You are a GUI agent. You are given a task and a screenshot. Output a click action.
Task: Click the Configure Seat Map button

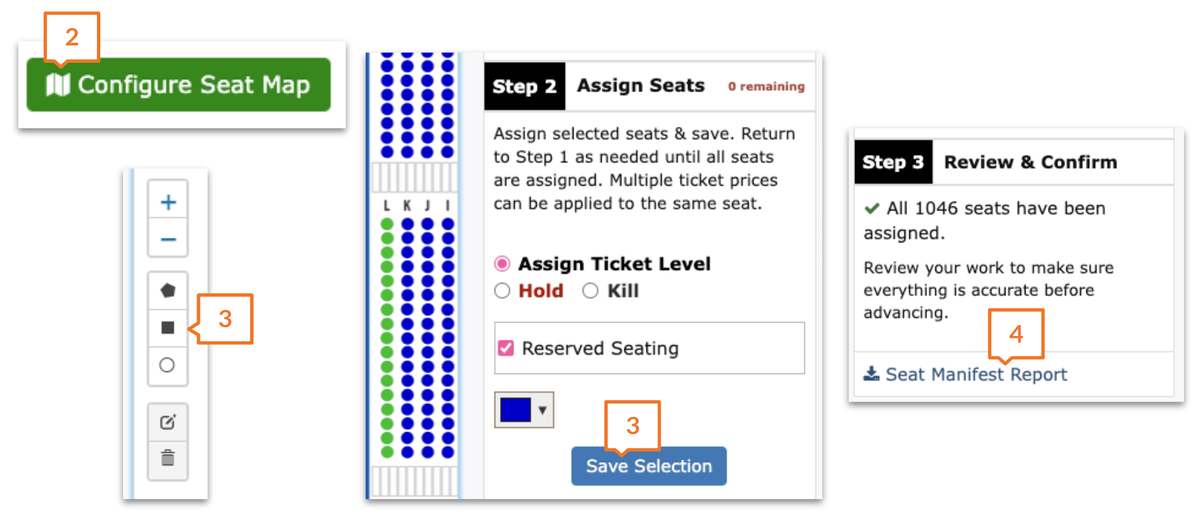click(x=178, y=85)
